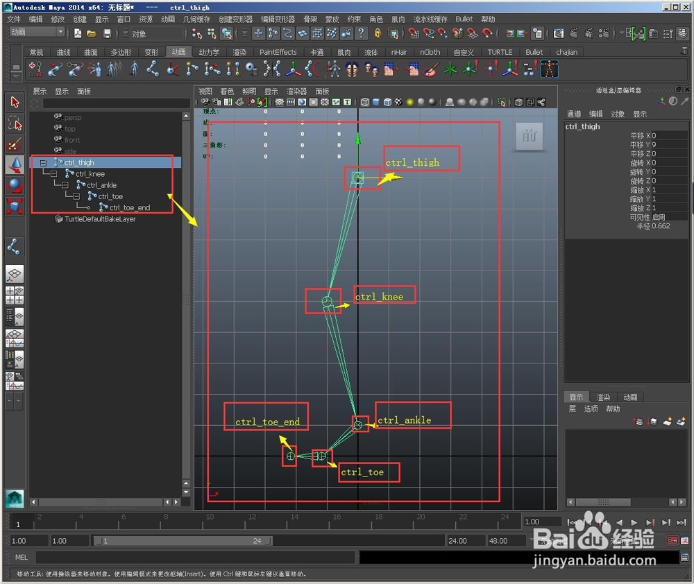Viewport: 694px width, 584px height.
Task: Pick the Lasso select tool
Action: coord(15,123)
